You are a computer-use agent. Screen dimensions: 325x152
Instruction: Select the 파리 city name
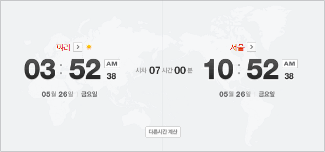click(63, 47)
